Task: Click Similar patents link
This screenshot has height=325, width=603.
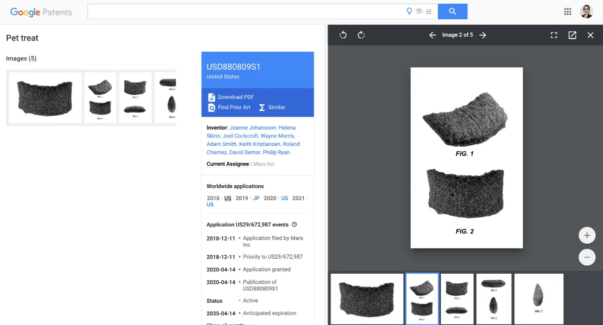Action: tap(277, 107)
